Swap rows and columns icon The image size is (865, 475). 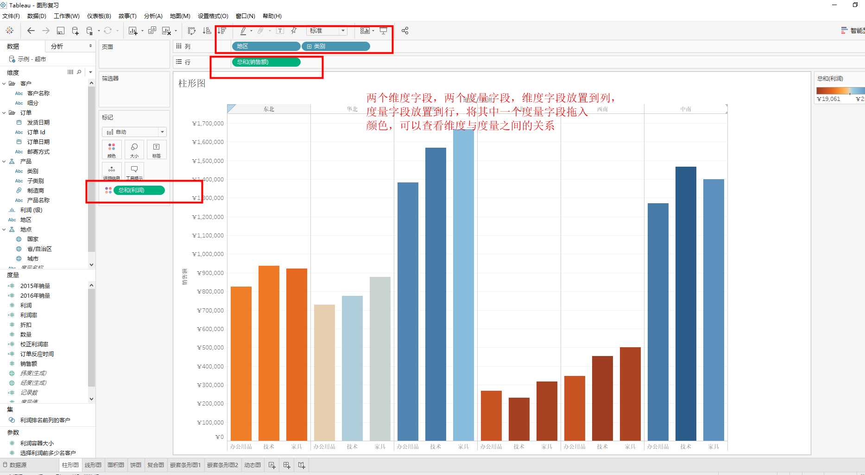tap(192, 31)
